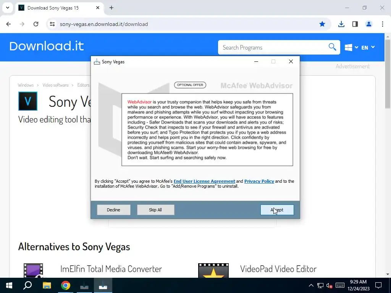Viewport: 391px width, 293px height.
Task: Open the touch keyboard tray icon
Action: click(340, 285)
